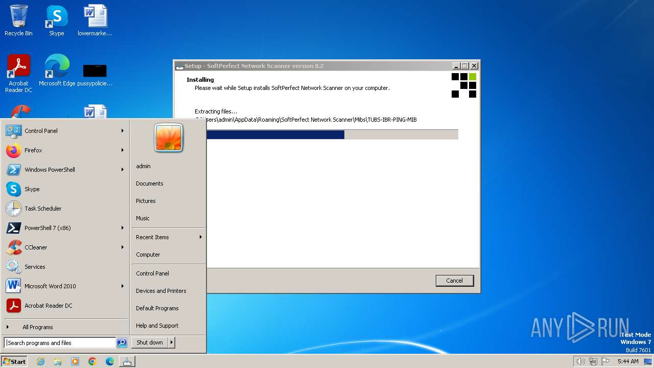Click the taskbar clock showing 5:44 AM

[x=628, y=361]
